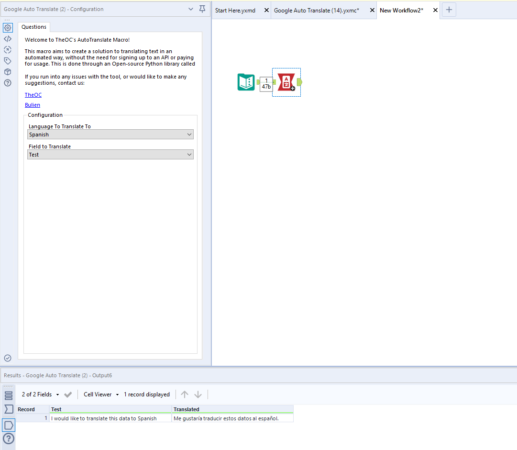Click the teal Input Data tool icon
517x450 pixels.
pos(245,82)
